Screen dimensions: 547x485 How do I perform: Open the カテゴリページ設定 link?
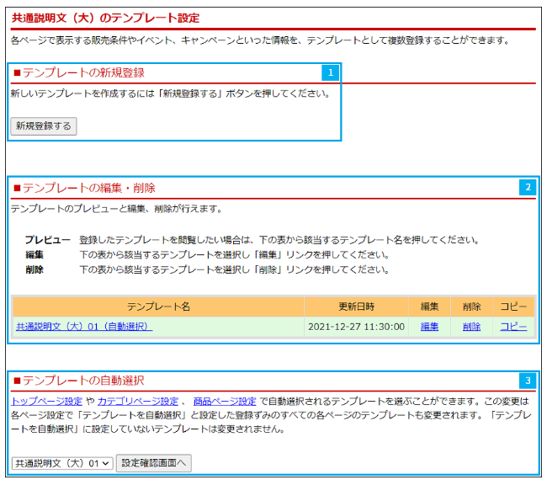click(138, 402)
